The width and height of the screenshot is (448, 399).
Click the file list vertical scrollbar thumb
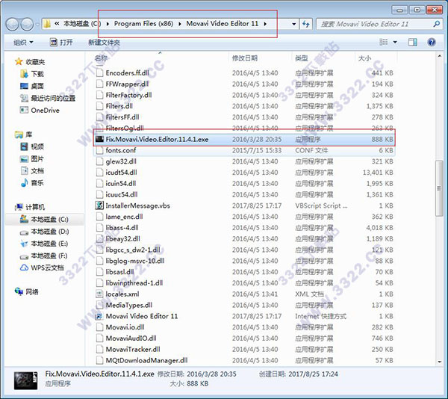point(439,188)
